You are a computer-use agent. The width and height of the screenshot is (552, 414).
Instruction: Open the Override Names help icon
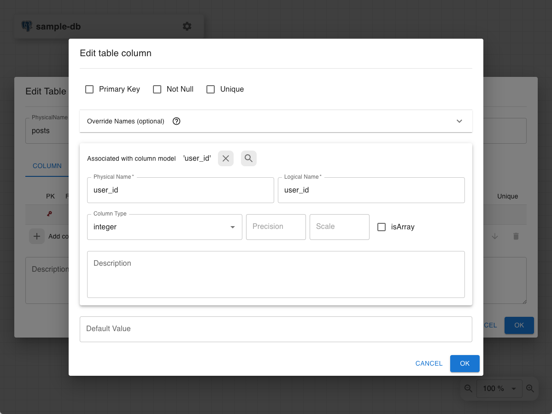[176, 121]
